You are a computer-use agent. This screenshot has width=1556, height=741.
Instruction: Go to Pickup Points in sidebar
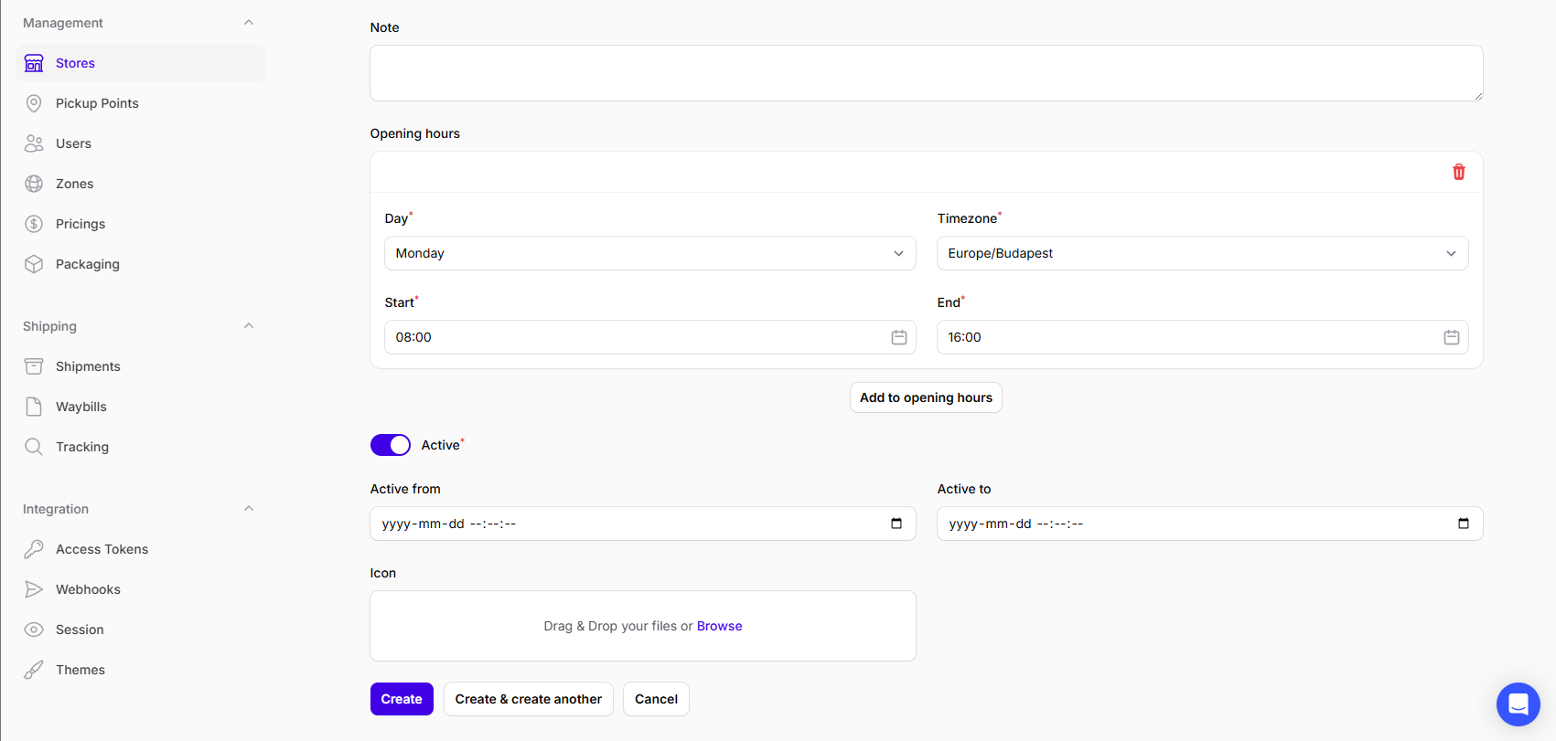click(97, 103)
